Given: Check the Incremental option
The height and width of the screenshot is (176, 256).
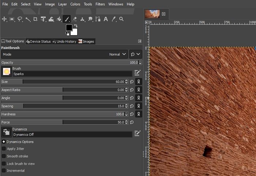Looking at the screenshot, I should pos(4,171).
